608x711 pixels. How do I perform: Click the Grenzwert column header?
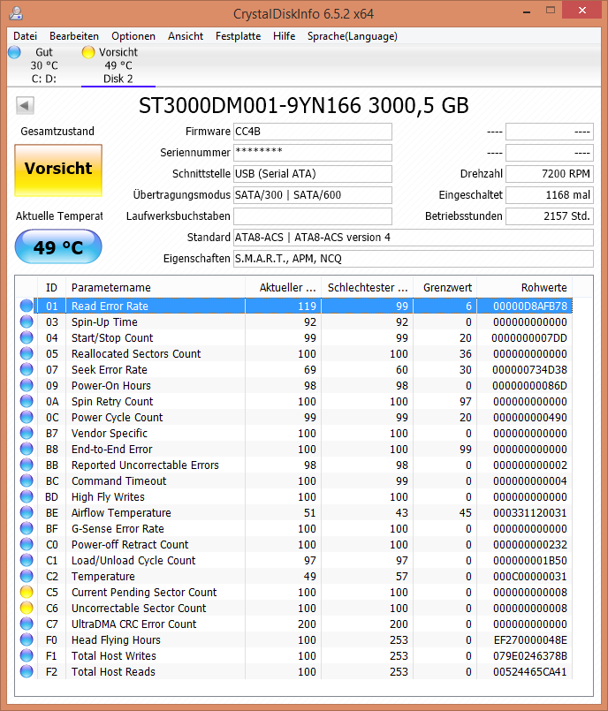point(445,287)
